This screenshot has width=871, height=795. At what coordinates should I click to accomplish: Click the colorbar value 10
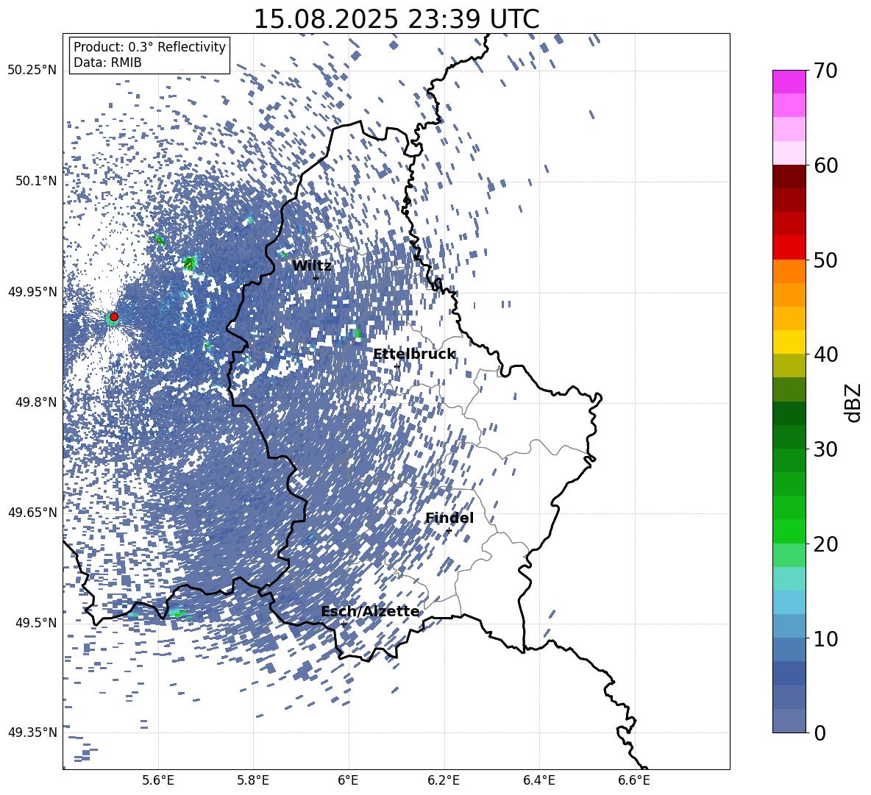tap(826, 638)
